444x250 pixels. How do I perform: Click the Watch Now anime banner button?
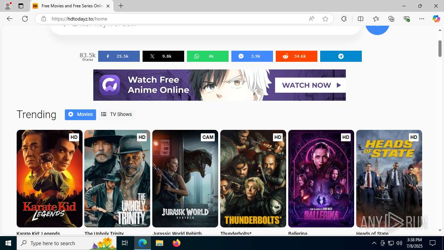[x=310, y=85]
